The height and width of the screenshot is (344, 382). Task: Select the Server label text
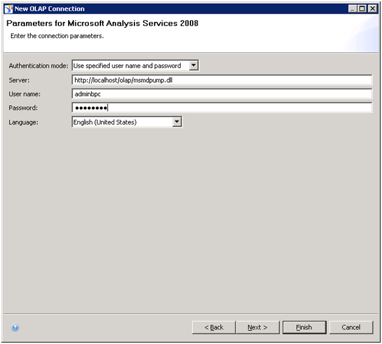pos(19,80)
